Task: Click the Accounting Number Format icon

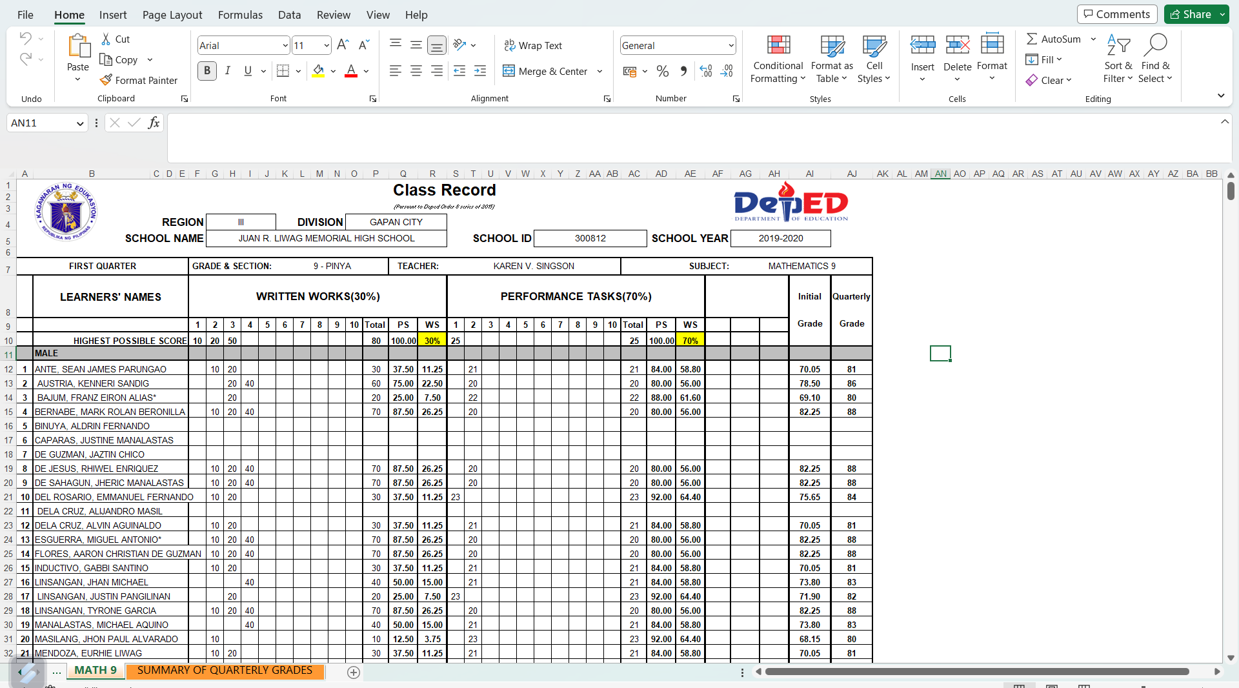Action: [630, 71]
